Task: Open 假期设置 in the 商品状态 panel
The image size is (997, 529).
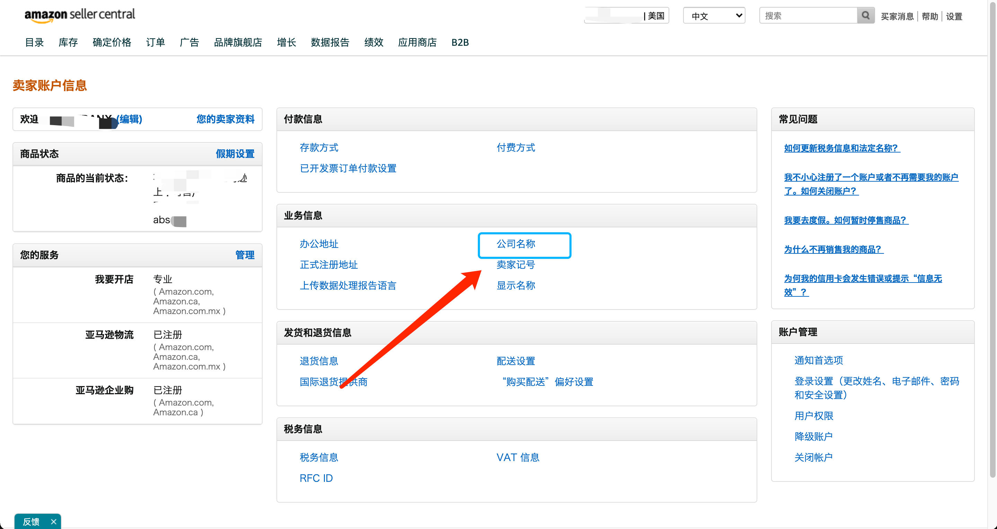Action: 235,154
